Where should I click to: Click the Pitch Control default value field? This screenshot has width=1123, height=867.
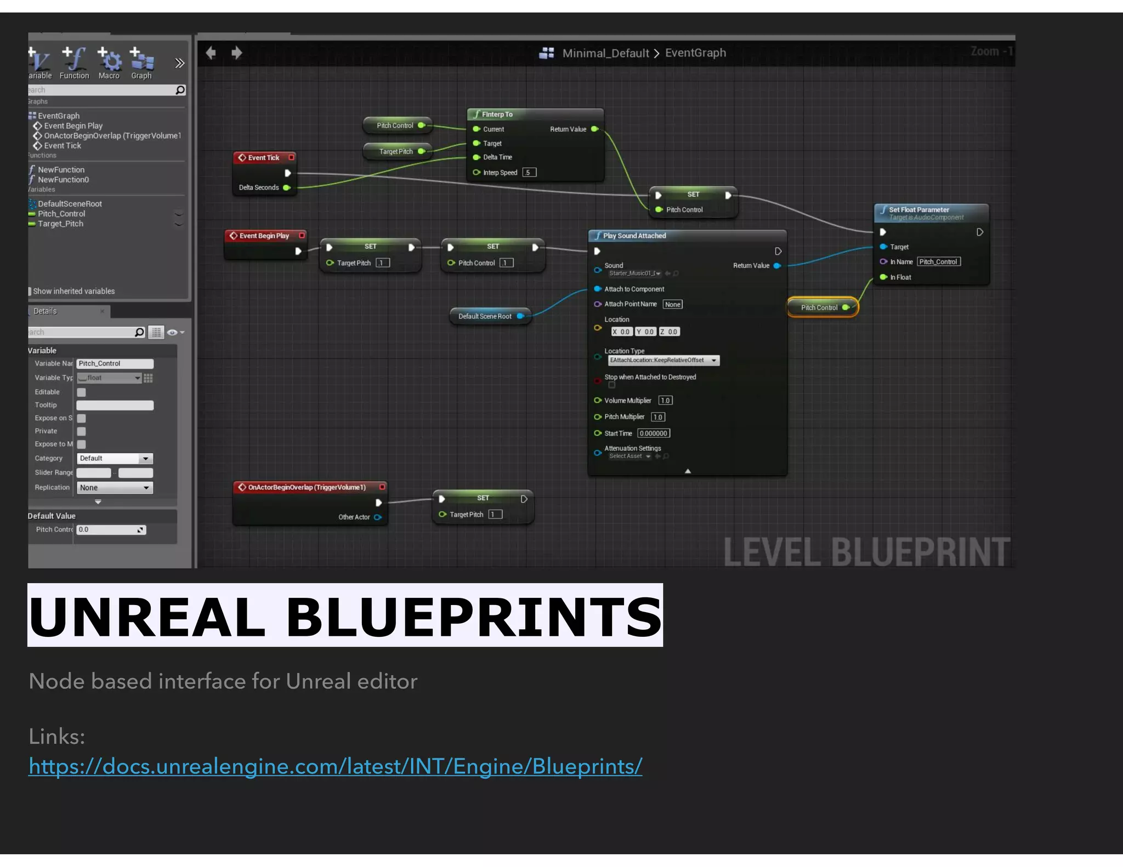click(111, 529)
